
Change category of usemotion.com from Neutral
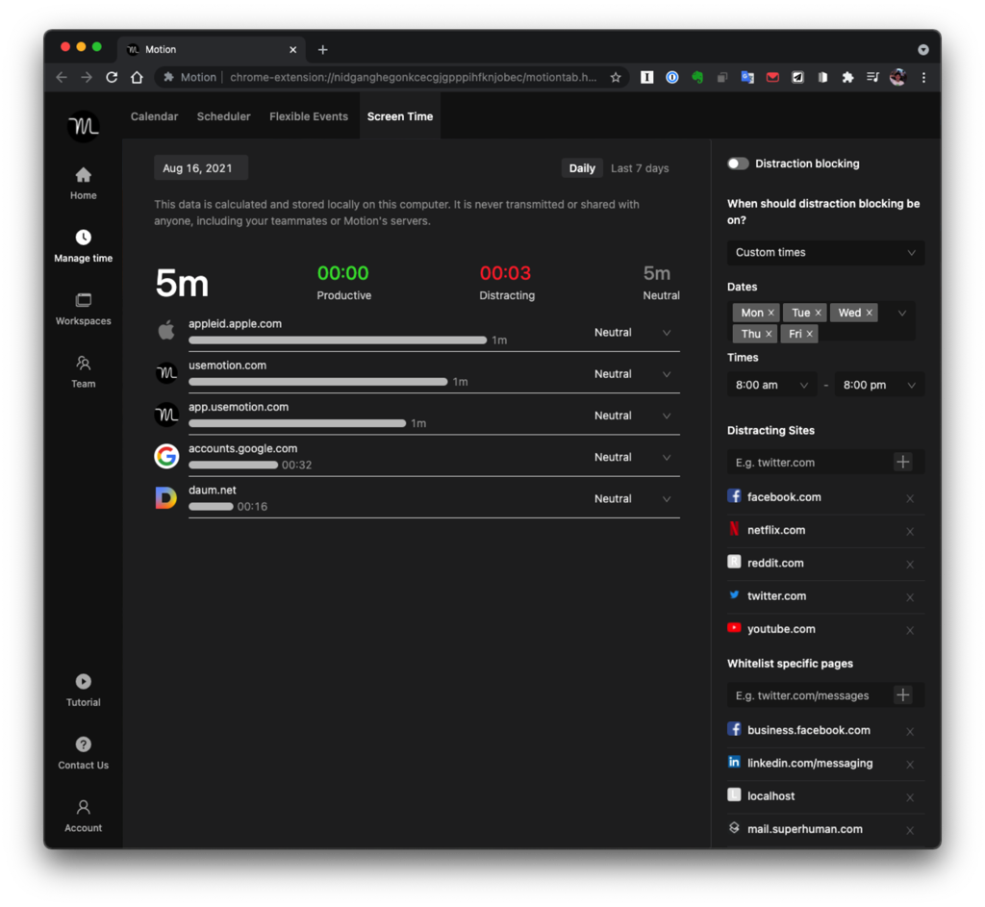click(633, 374)
